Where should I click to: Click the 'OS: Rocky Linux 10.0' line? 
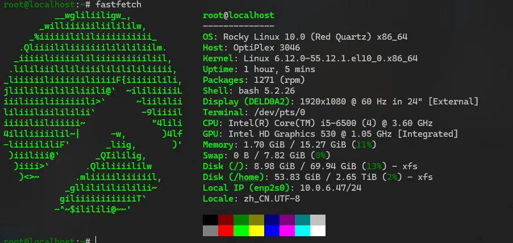[305, 37]
